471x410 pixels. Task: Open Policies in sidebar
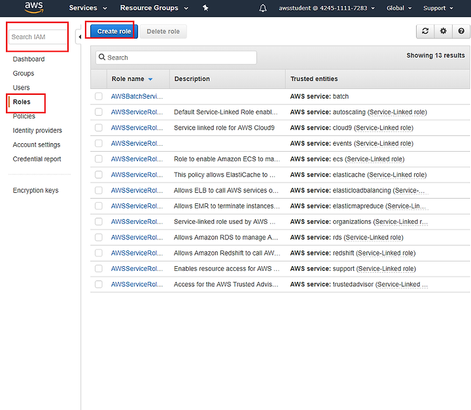click(x=24, y=116)
